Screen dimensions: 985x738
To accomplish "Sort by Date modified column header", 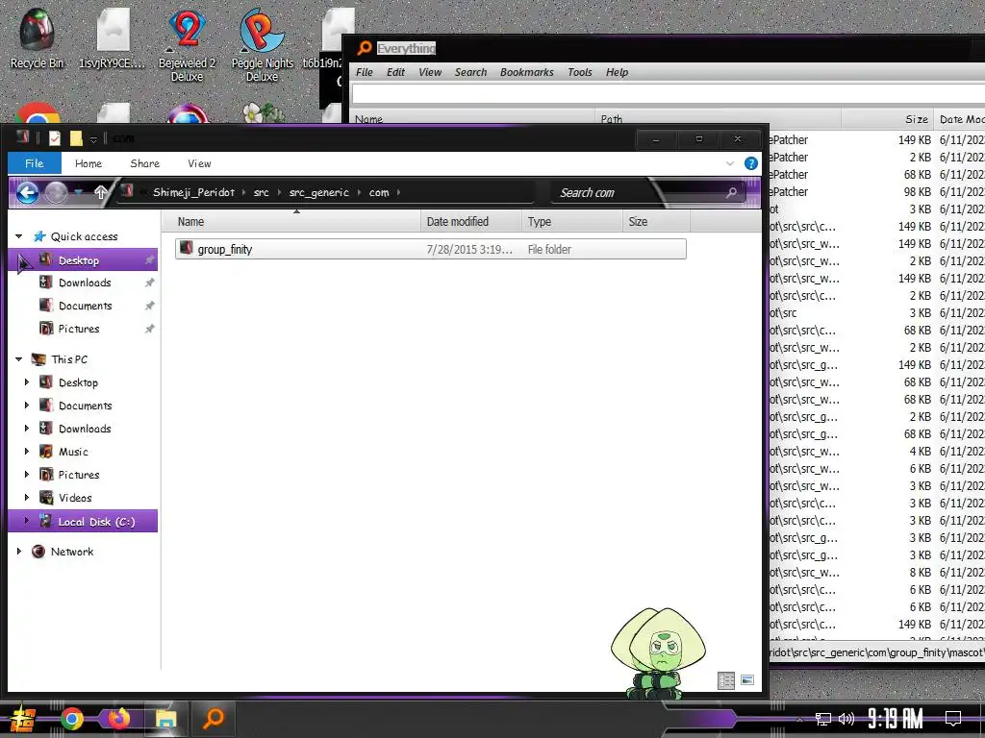I will (x=471, y=222).
